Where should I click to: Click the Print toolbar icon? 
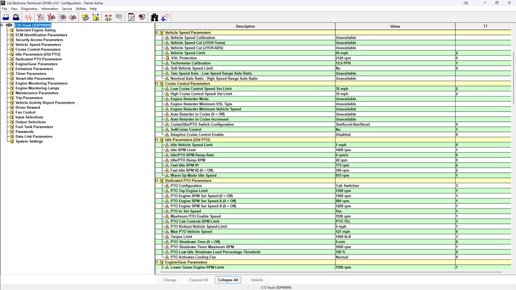click(x=6, y=17)
